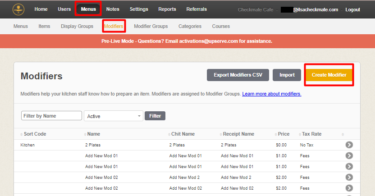Open arrow icon for first Add New Mod 01
Image resolution: width=375 pixels, height=196 pixels.
point(349,156)
